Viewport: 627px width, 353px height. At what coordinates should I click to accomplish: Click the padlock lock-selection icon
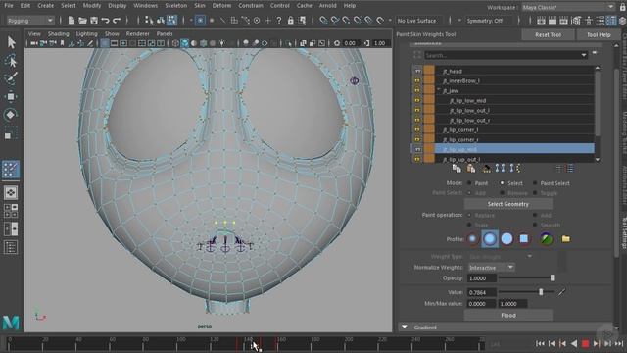[x=291, y=21]
